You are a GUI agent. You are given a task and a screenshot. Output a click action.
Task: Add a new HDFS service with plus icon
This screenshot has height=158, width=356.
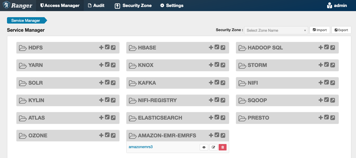101,47
